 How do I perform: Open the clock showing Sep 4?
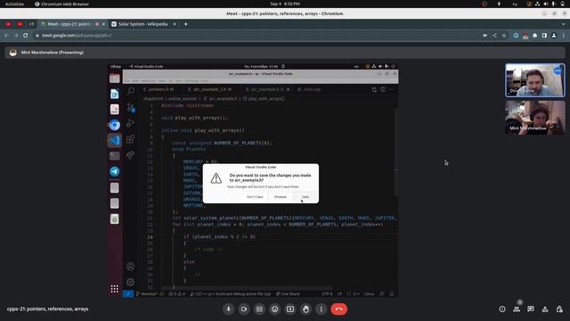285,4
